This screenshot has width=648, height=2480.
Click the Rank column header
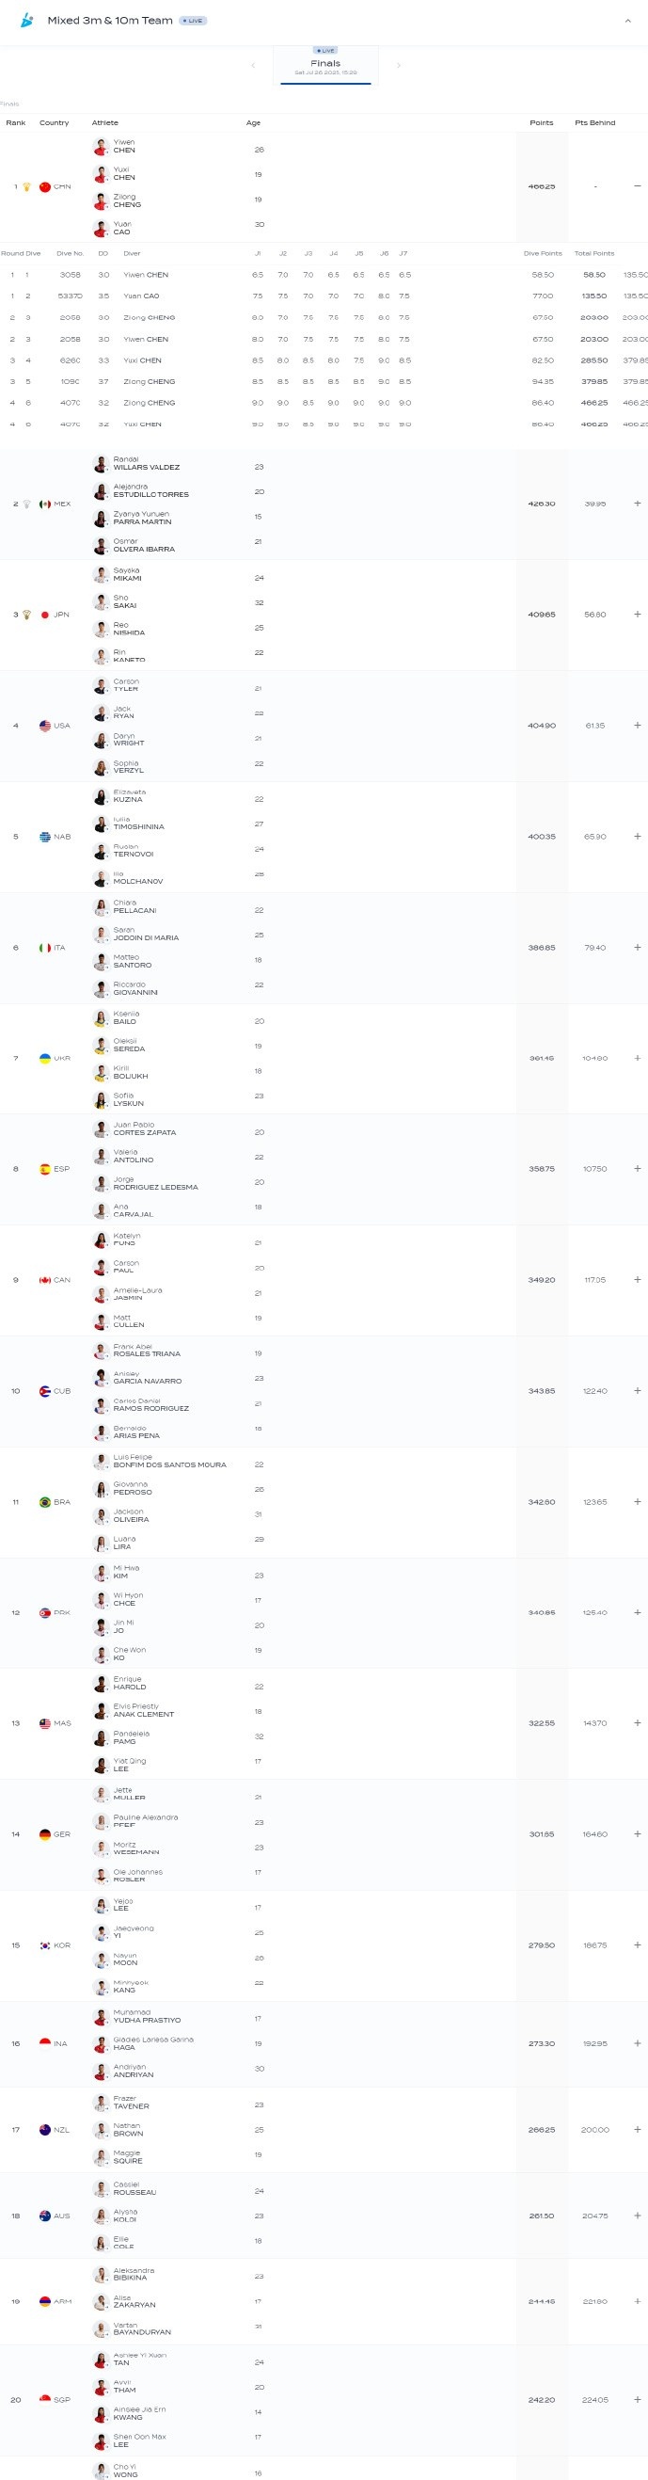[15, 122]
